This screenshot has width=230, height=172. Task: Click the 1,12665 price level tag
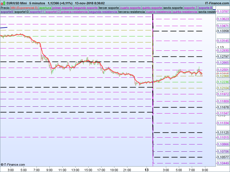(x=223, y=62)
